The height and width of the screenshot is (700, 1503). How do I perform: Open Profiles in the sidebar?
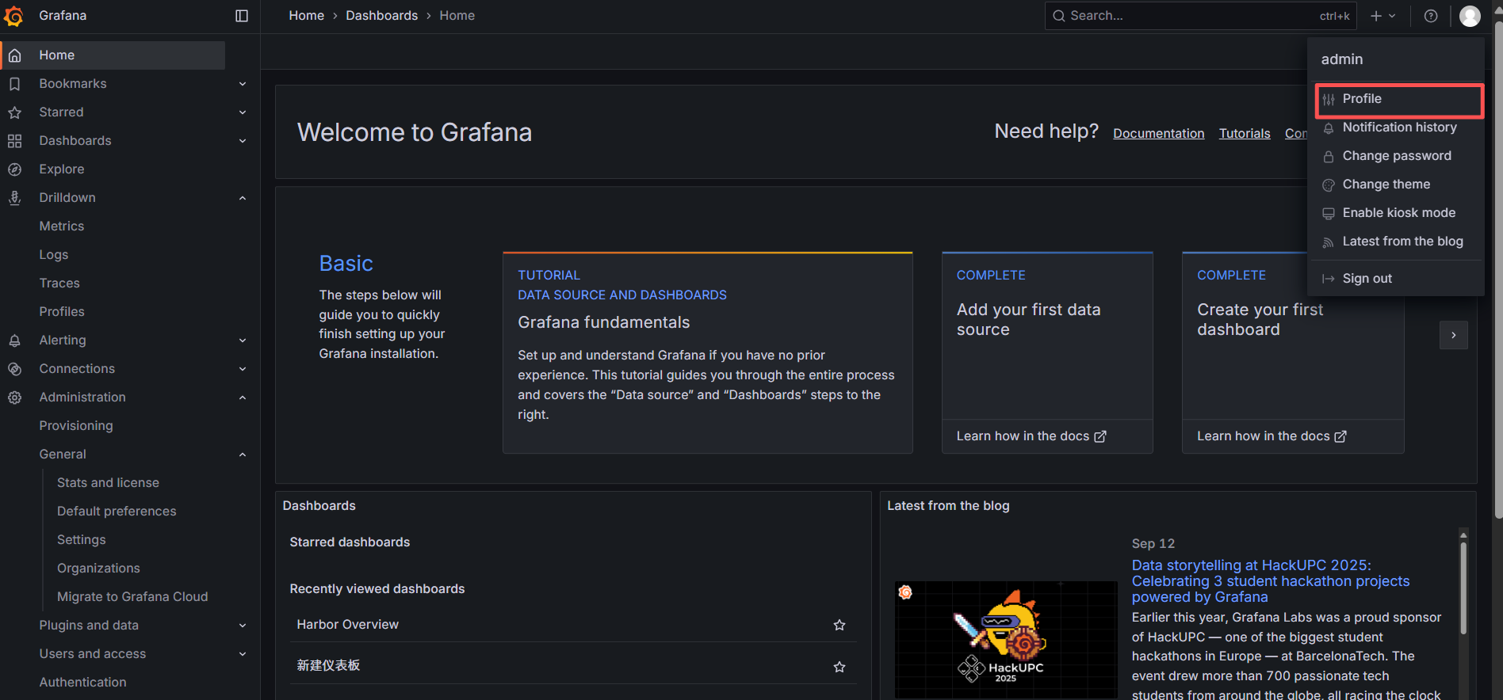click(x=62, y=312)
